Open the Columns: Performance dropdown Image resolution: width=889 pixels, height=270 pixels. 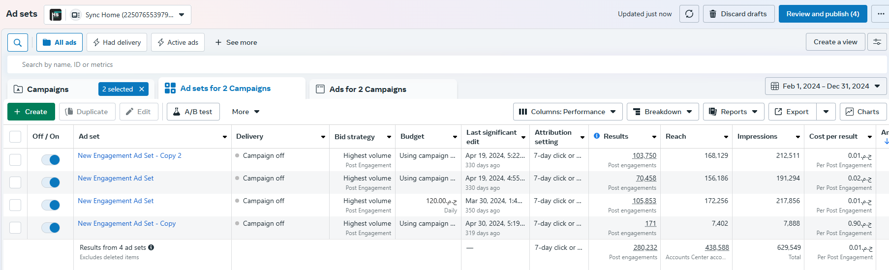tap(567, 112)
